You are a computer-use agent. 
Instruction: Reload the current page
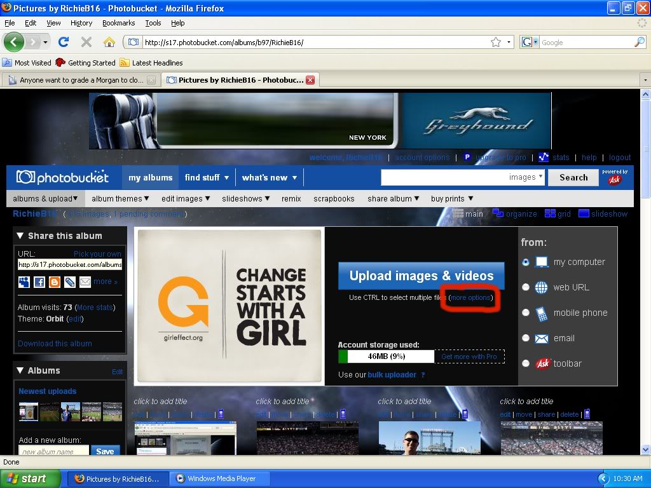(64, 42)
